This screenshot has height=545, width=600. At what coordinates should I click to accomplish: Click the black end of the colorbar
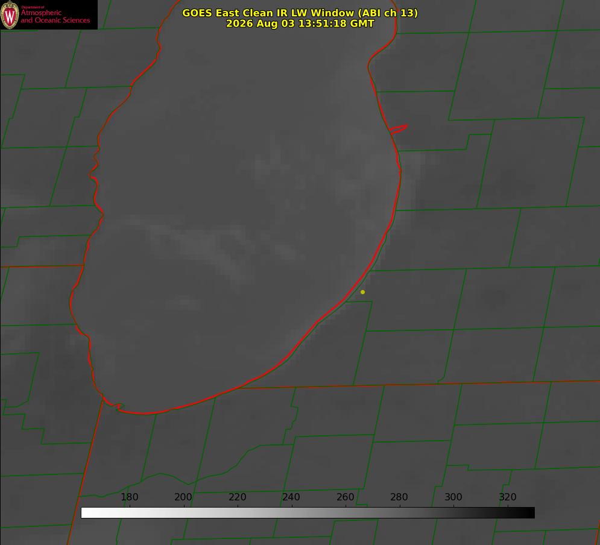pyautogui.click(x=529, y=513)
